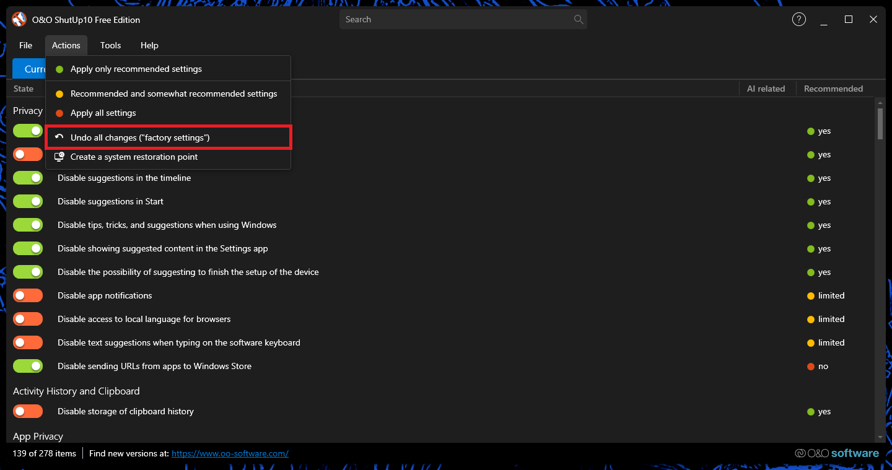
Task: Click the "Find new versions at:" status text
Action: (129, 453)
